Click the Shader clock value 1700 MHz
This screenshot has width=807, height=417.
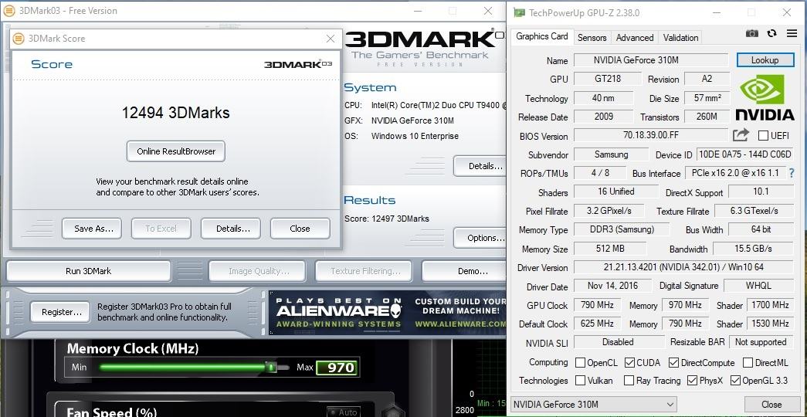click(x=770, y=305)
